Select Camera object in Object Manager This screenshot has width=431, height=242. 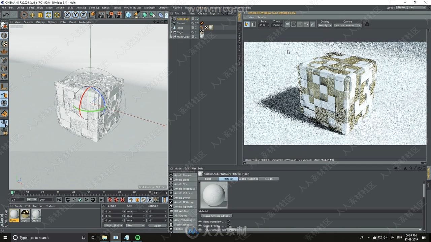click(x=181, y=23)
